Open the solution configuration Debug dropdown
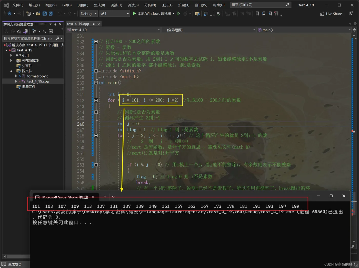Screen dimensions: 359x268 coord(88,14)
